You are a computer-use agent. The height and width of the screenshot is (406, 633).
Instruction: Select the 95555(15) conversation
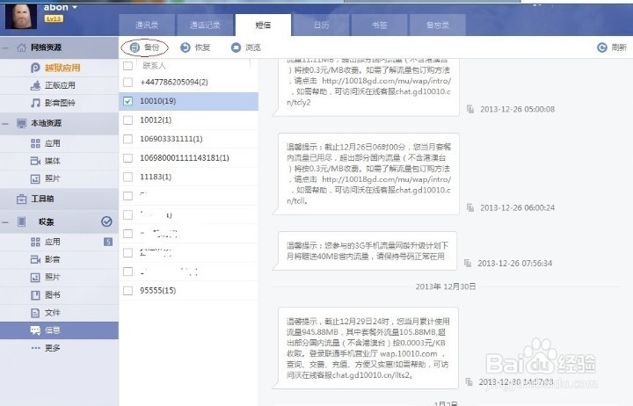(188, 291)
